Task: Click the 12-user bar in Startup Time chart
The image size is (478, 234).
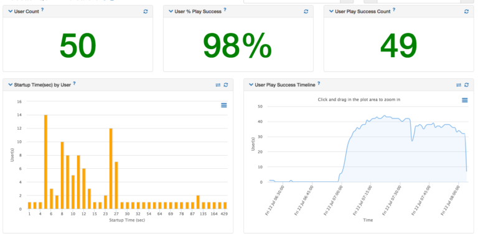Action: coord(111,169)
